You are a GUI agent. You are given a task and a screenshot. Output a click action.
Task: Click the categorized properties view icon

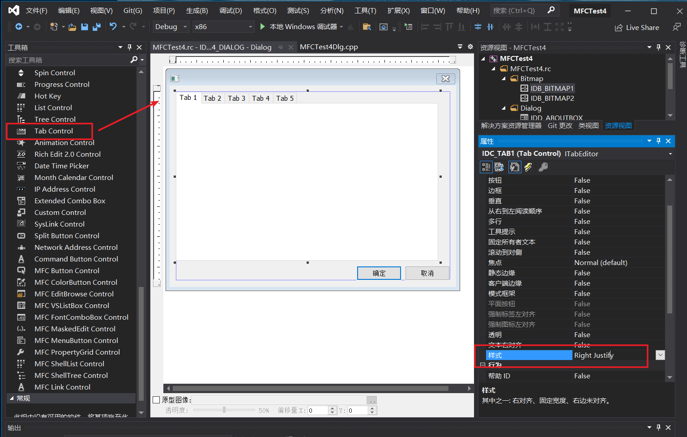pyautogui.click(x=486, y=167)
